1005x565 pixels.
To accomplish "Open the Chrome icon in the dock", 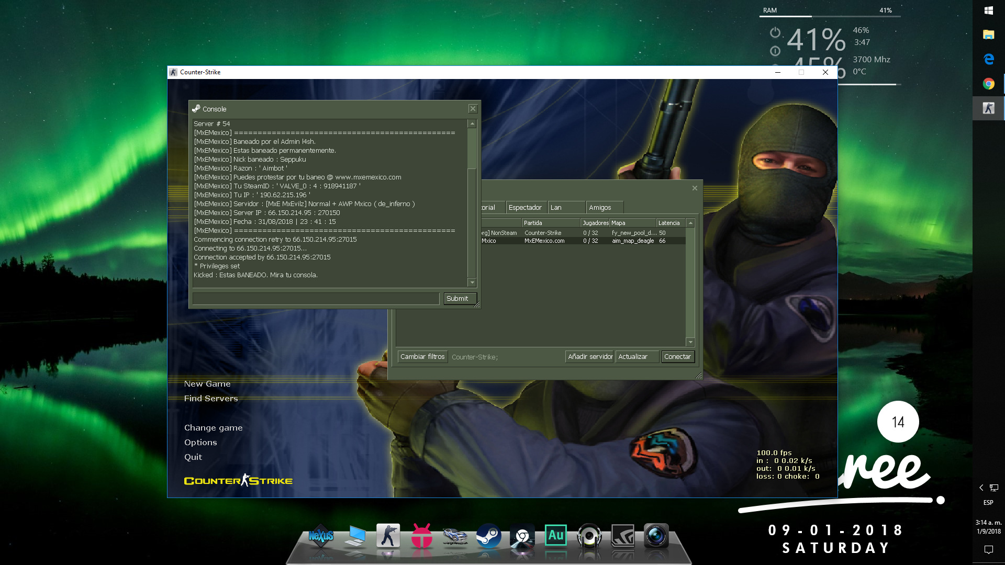I will click(x=522, y=536).
